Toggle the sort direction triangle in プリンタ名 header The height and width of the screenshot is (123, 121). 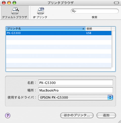pyautogui.click(x=83, y=29)
